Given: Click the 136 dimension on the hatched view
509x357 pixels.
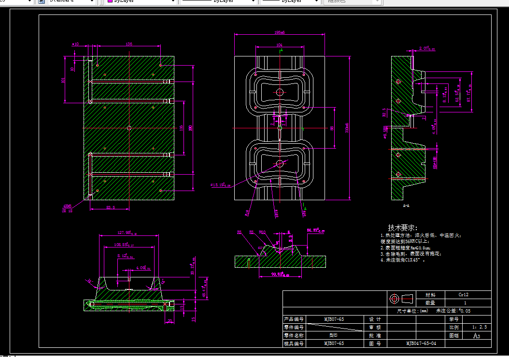Looking at the screenshot, I should pos(129,44).
